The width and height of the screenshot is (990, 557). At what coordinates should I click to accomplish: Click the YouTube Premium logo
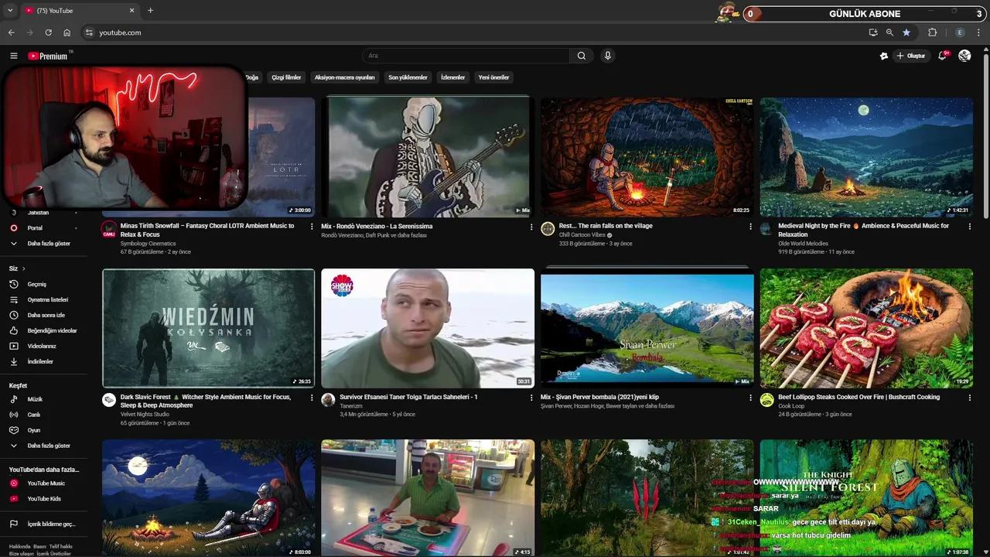[x=48, y=56]
